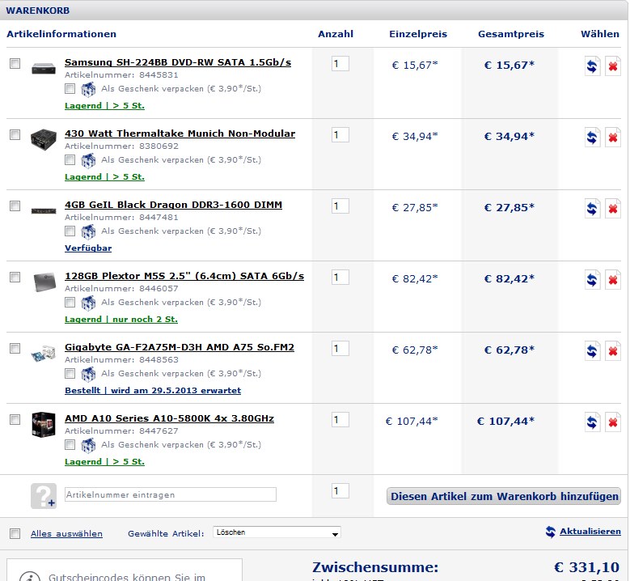This screenshot has width=630, height=581.
Task: Enable gift wrapping for Plextor M5S
Action: pyautogui.click(x=70, y=302)
